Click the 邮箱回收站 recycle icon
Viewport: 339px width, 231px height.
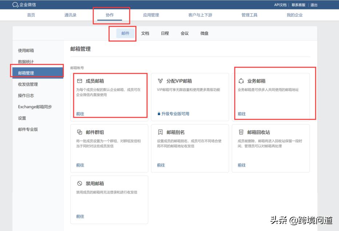tap(241, 132)
